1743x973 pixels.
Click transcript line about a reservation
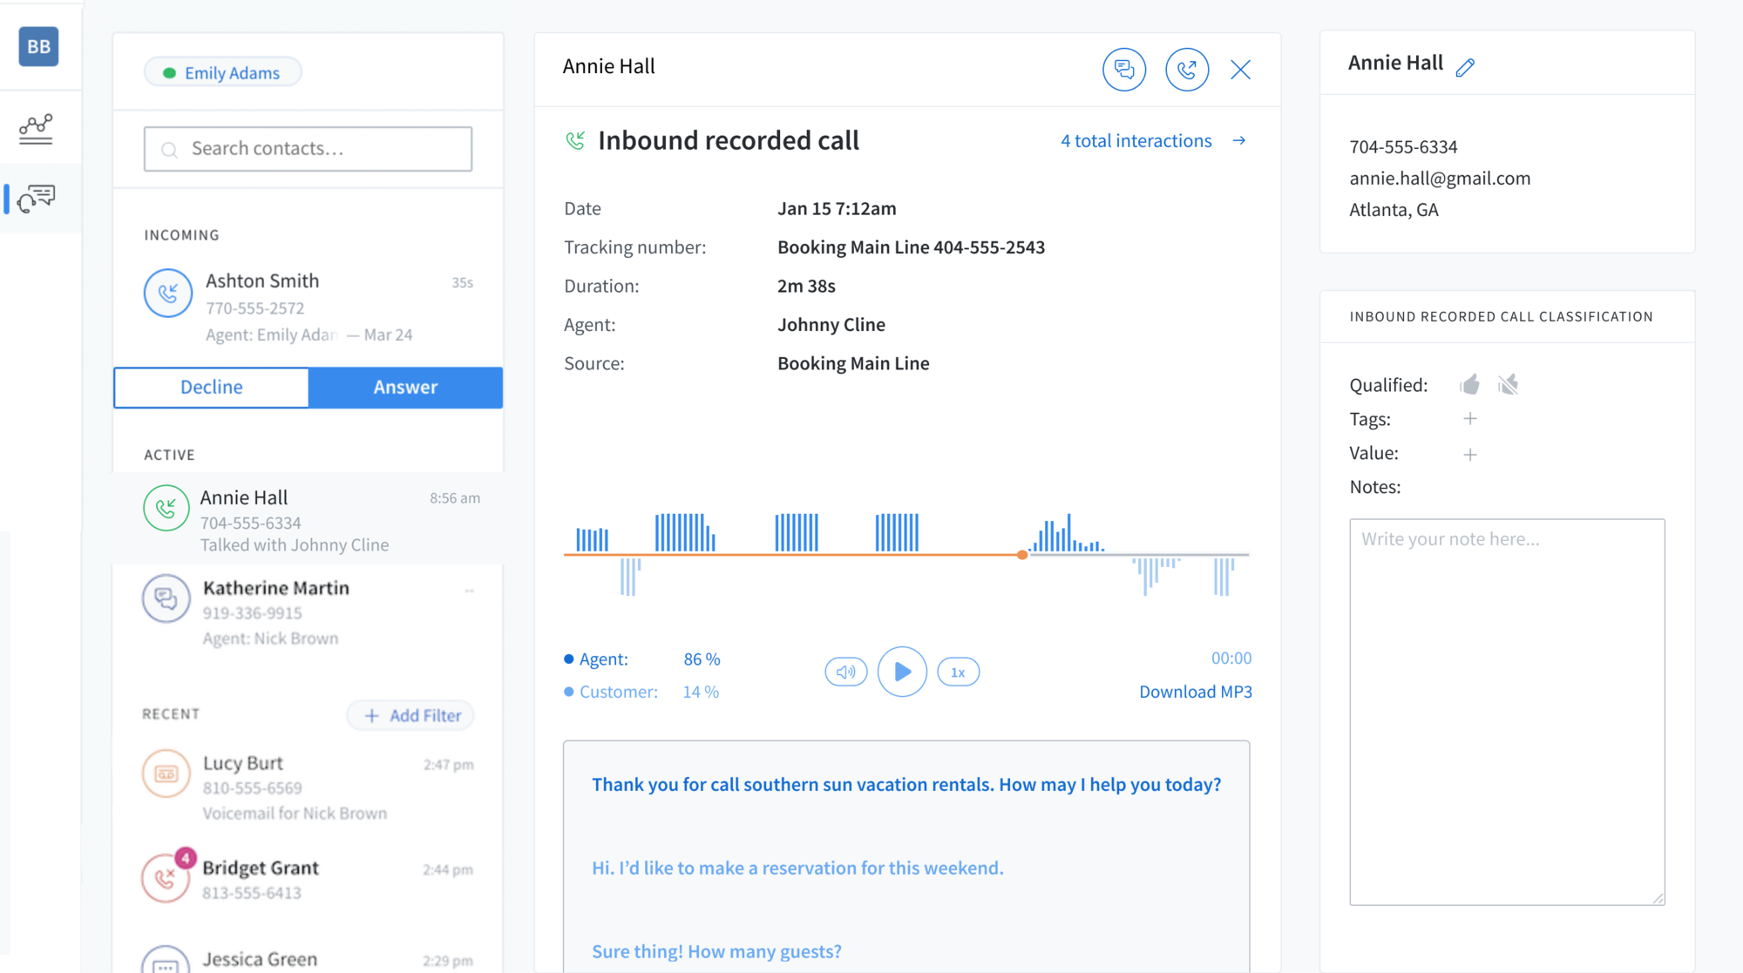coord(797,868)
